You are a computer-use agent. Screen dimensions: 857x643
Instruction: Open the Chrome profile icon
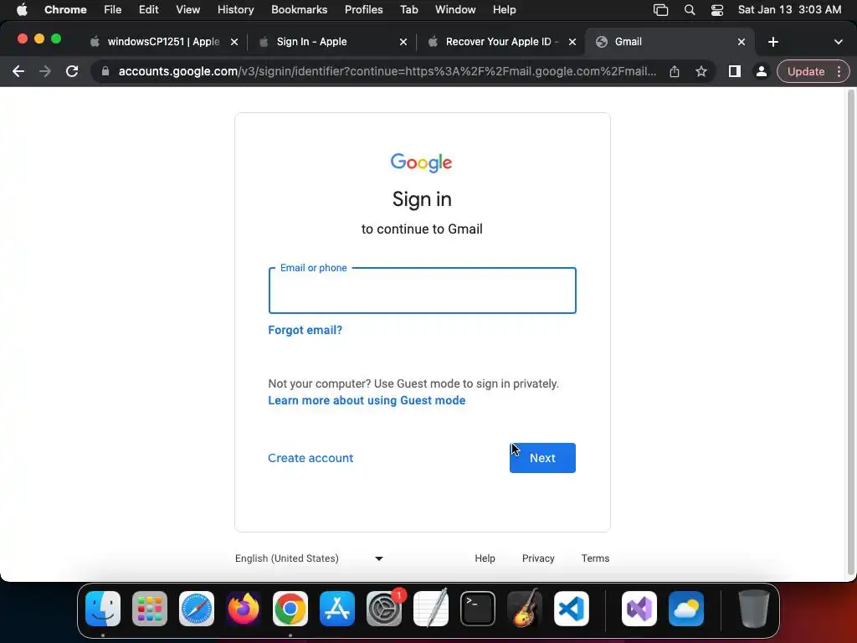761,71
